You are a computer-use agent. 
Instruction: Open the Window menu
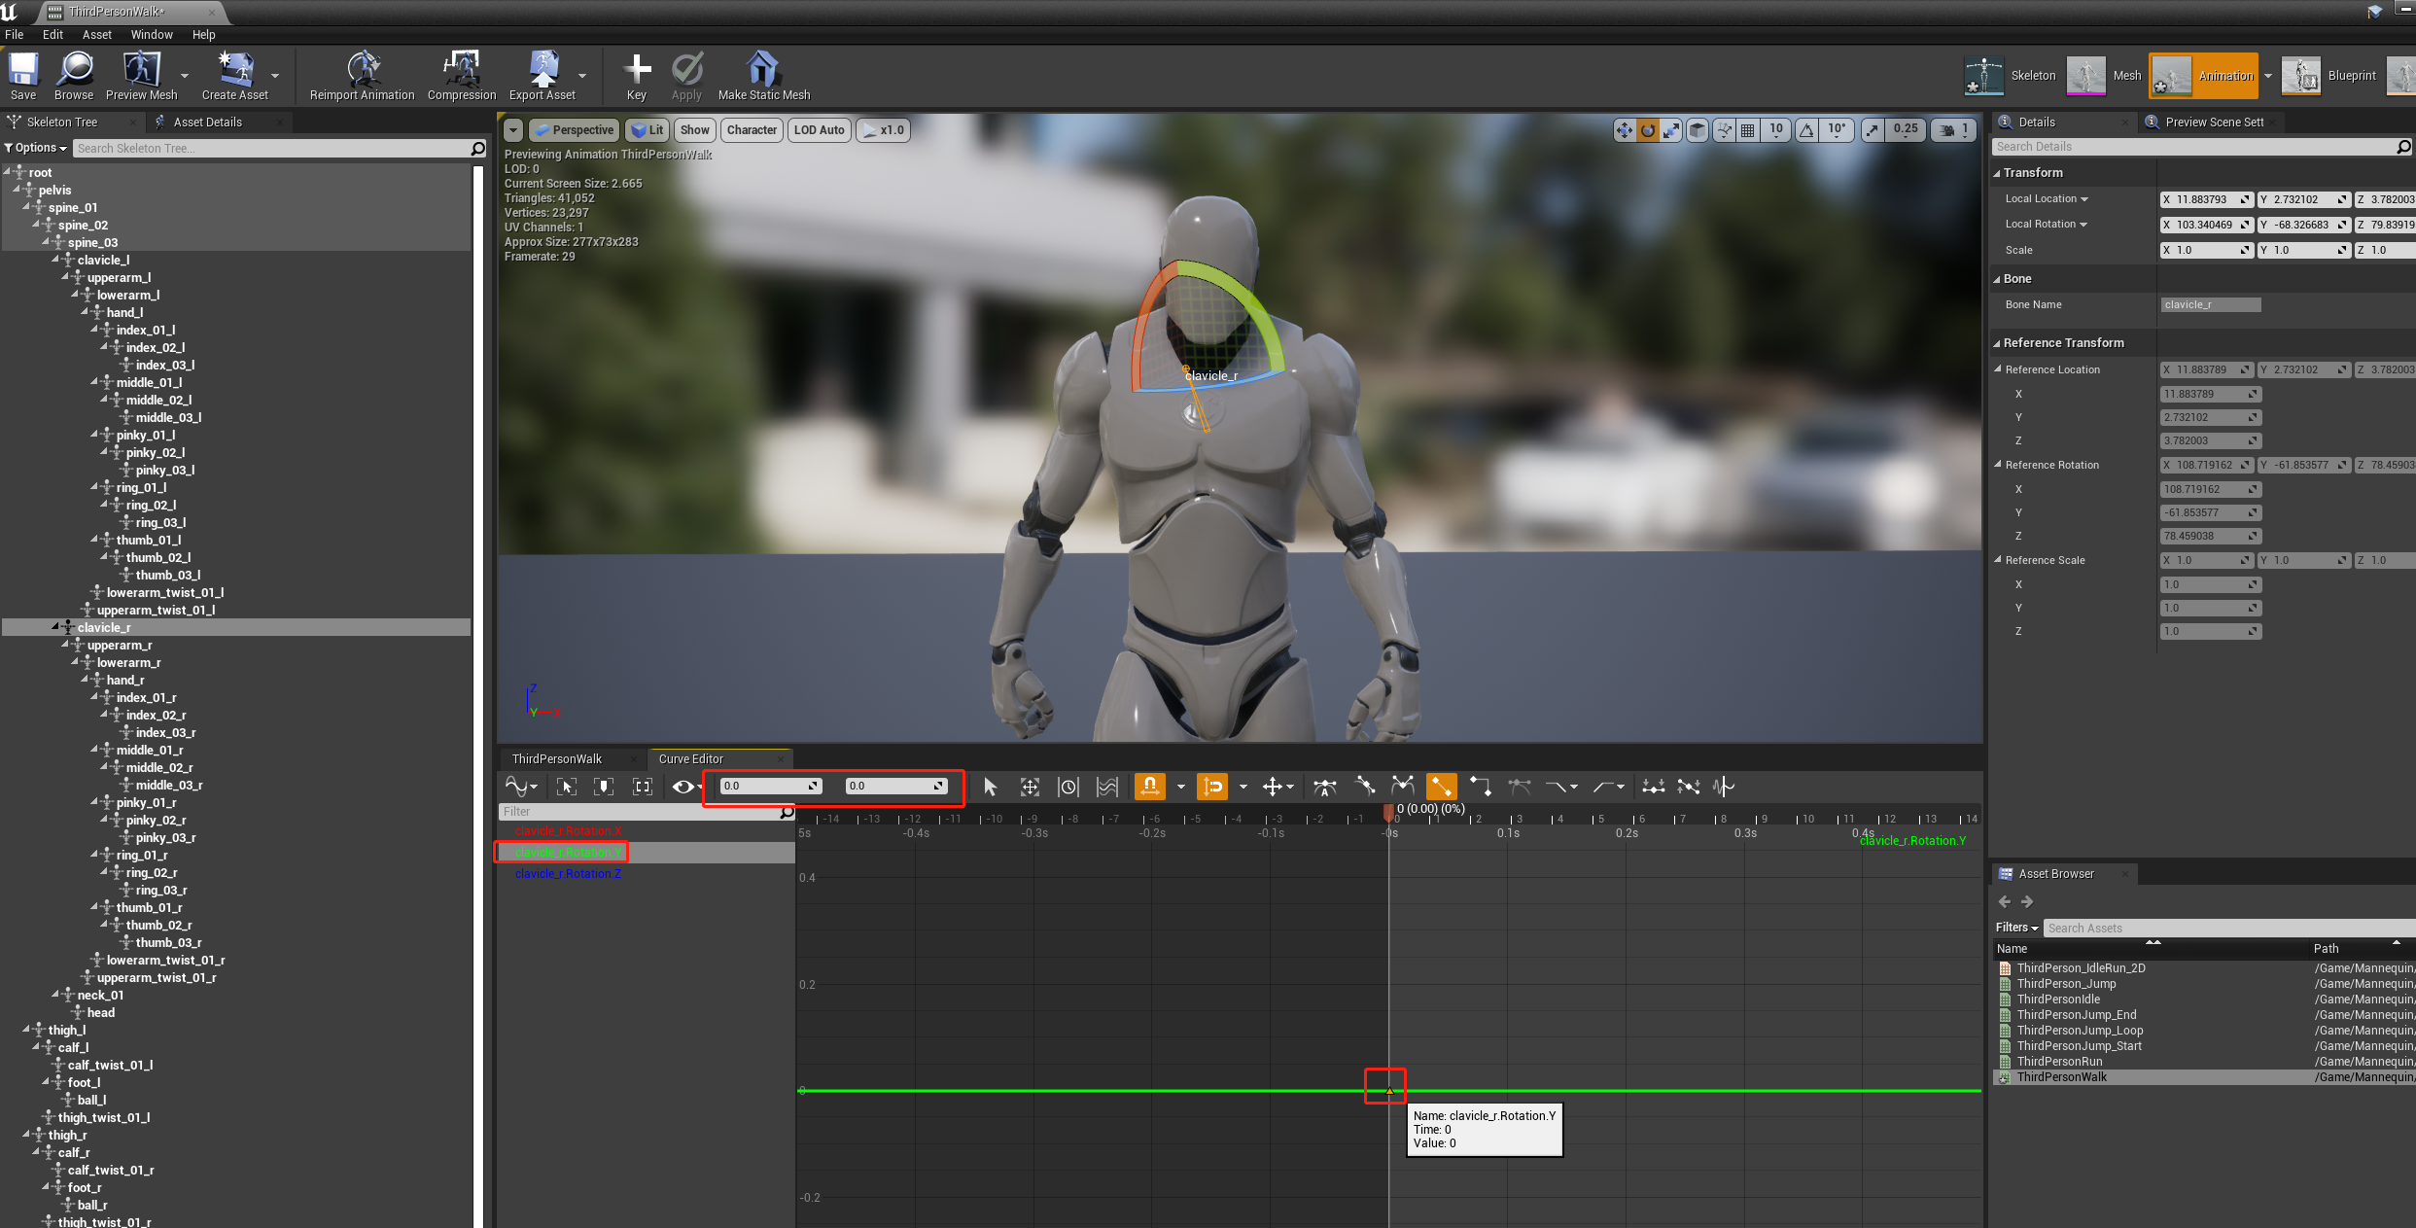[152, 35]
